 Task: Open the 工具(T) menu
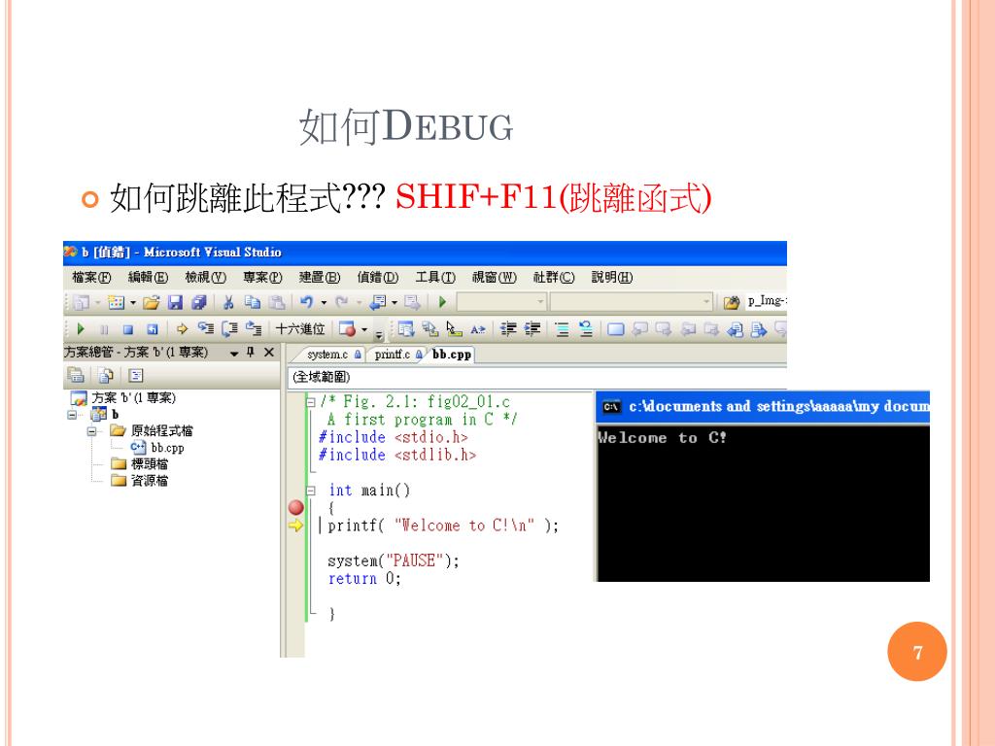(x=435, y=277)
